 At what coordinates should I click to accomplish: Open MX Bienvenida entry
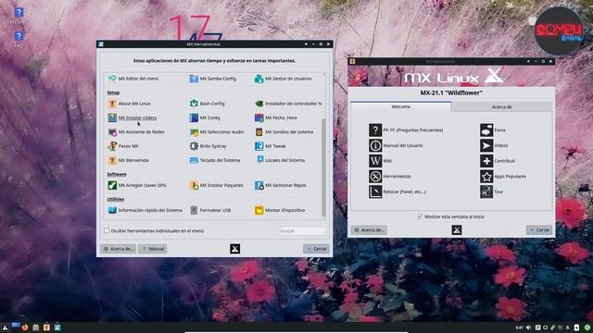[128, 160]
